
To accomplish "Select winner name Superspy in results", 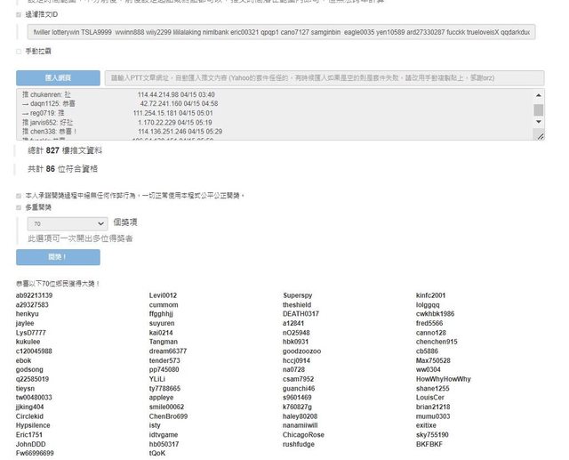I will click(298, 295).
